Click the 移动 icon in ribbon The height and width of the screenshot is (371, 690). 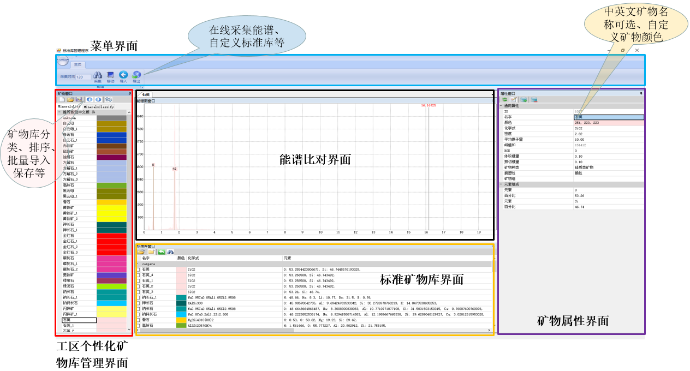pos(110,75)
